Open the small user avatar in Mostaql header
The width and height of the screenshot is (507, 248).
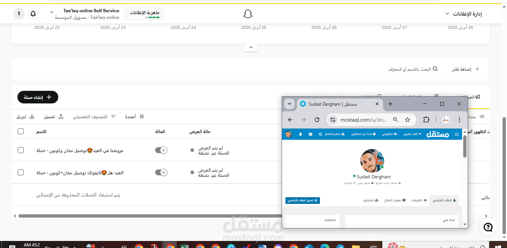pyautogui.click(x=289, y=134)
